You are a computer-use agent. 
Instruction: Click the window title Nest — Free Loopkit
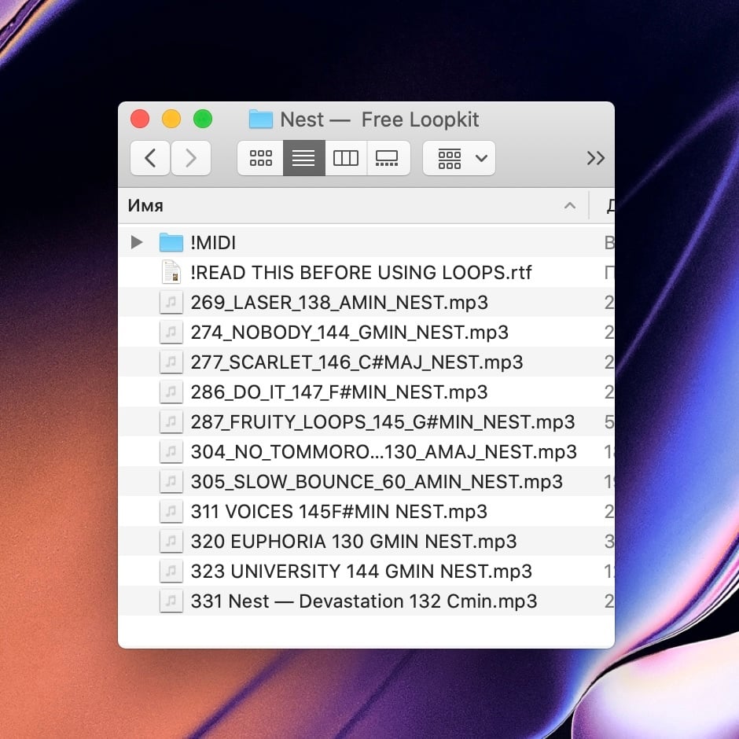click(380, 119)
